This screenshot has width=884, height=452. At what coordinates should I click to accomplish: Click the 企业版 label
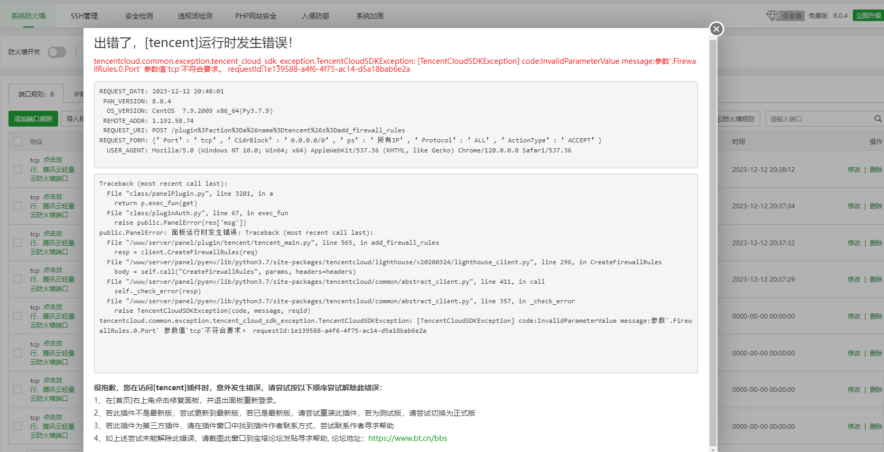tap(792, 16)
